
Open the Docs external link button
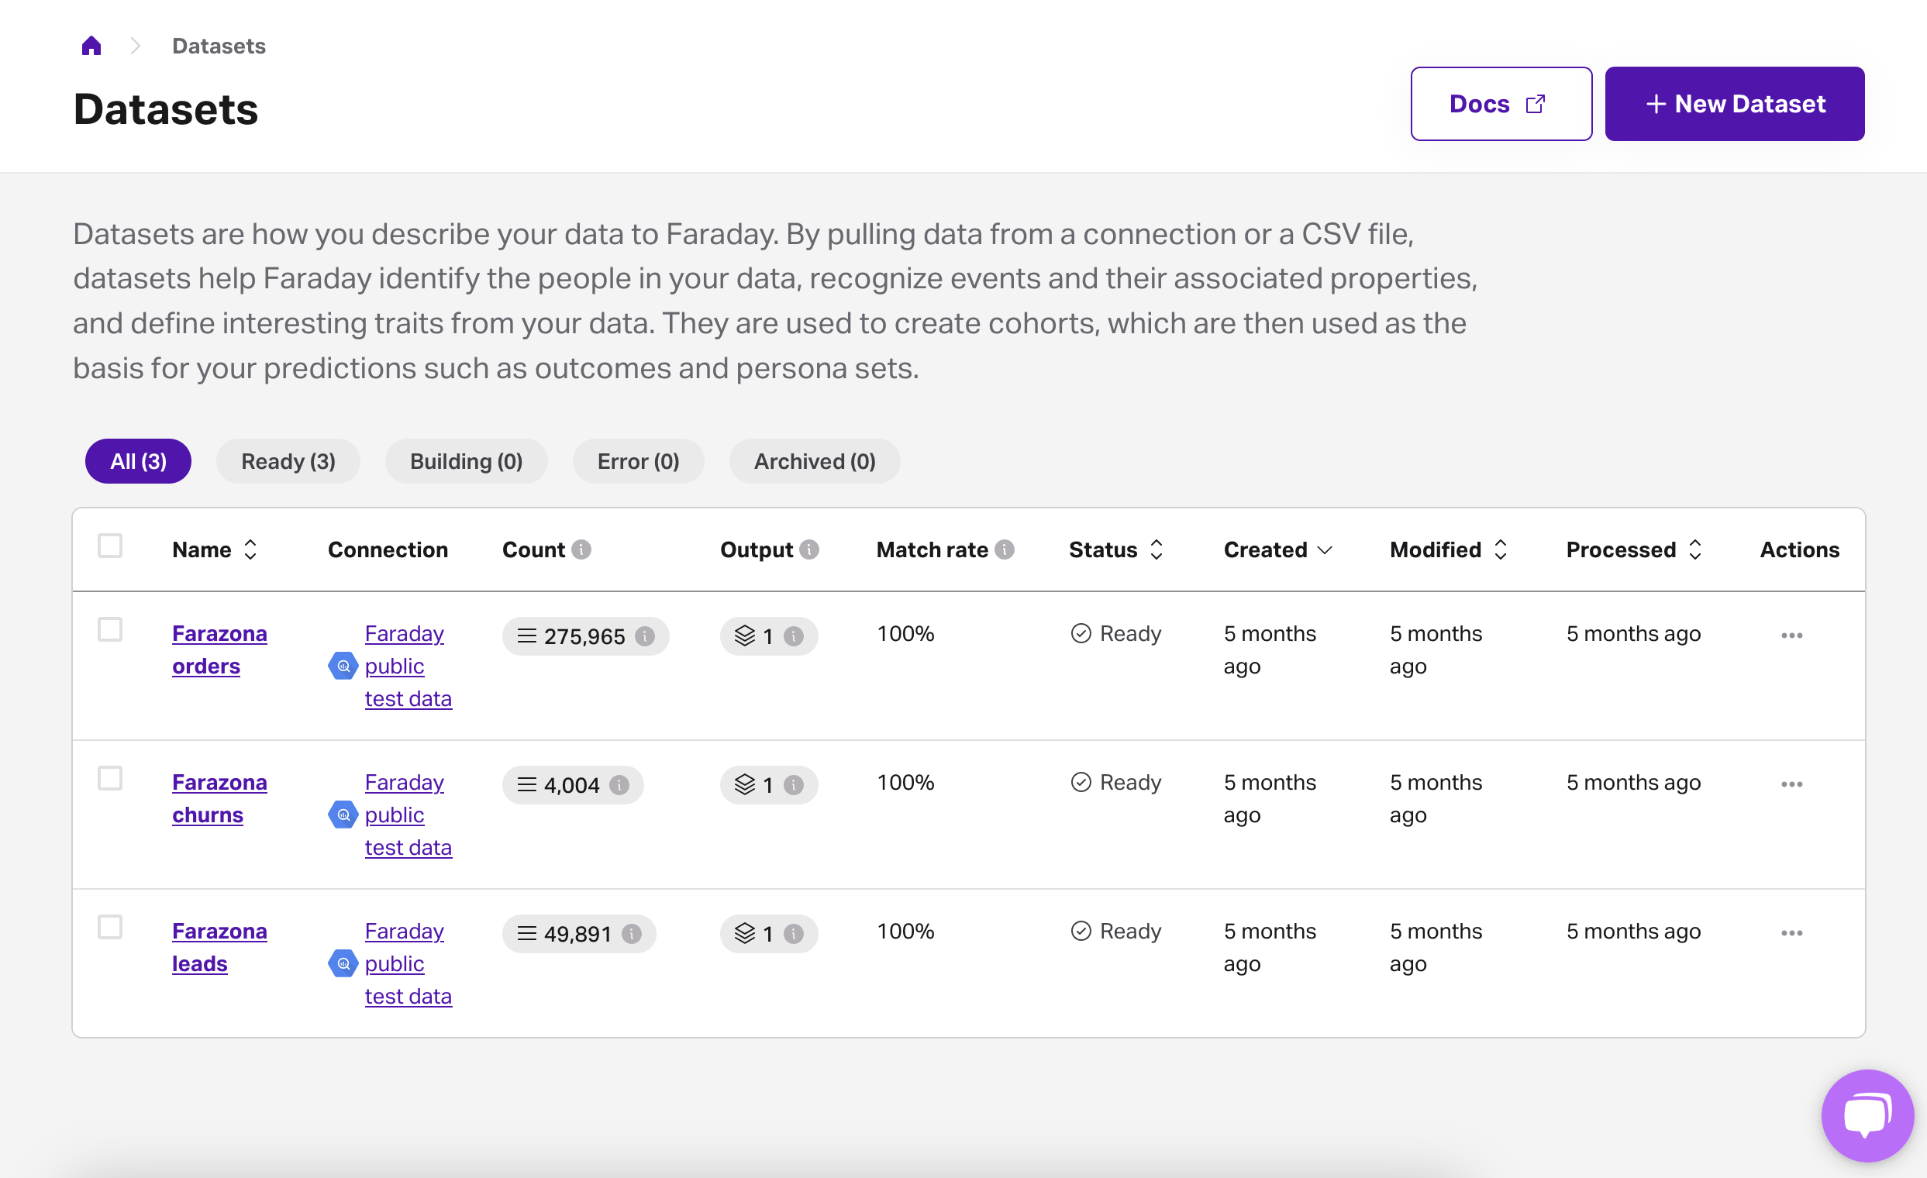[x=1500, y=104]
